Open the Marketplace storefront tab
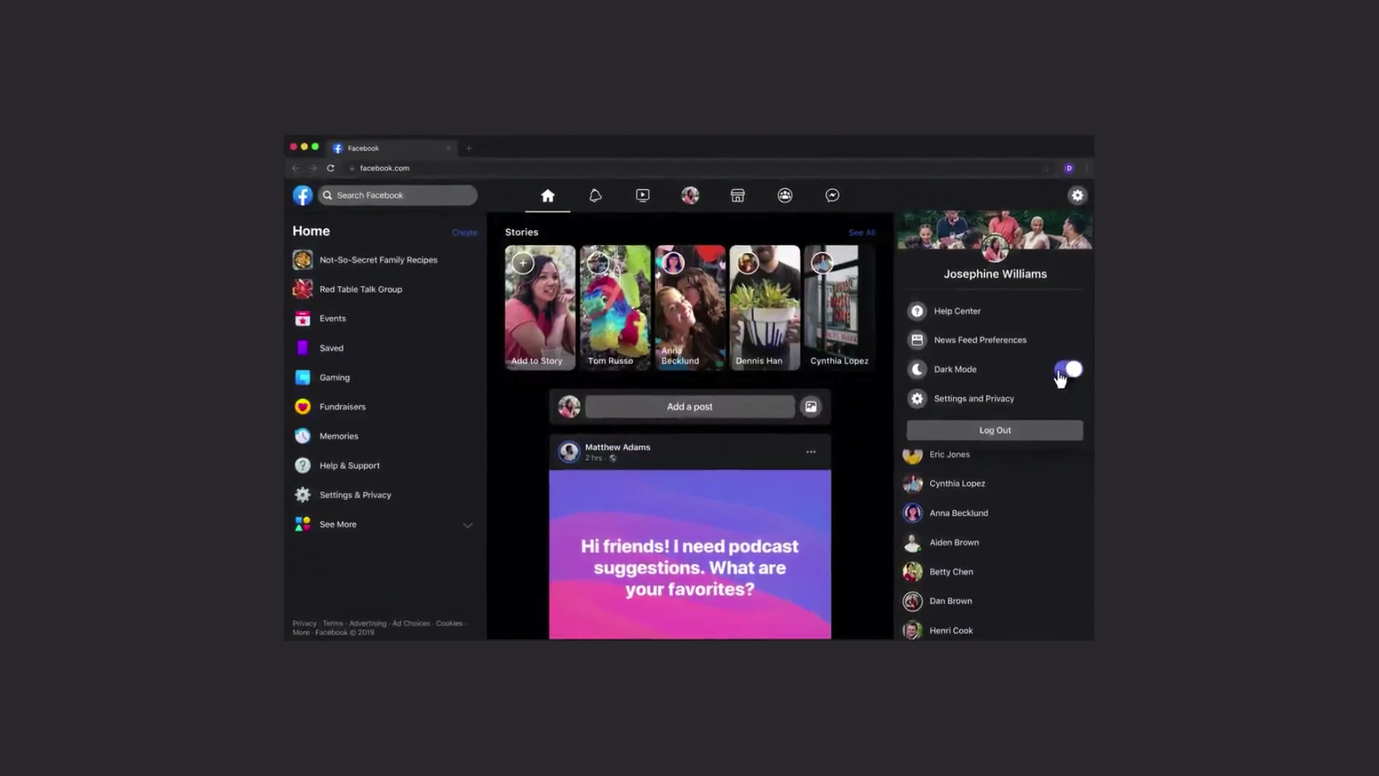This screenshot has width=1379, height=776. coord(737,195)
